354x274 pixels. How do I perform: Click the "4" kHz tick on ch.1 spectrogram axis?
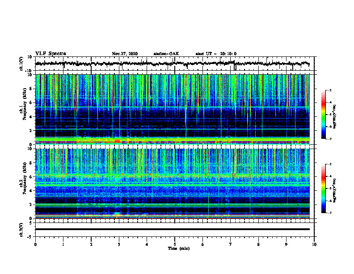[x=31, y=117]
